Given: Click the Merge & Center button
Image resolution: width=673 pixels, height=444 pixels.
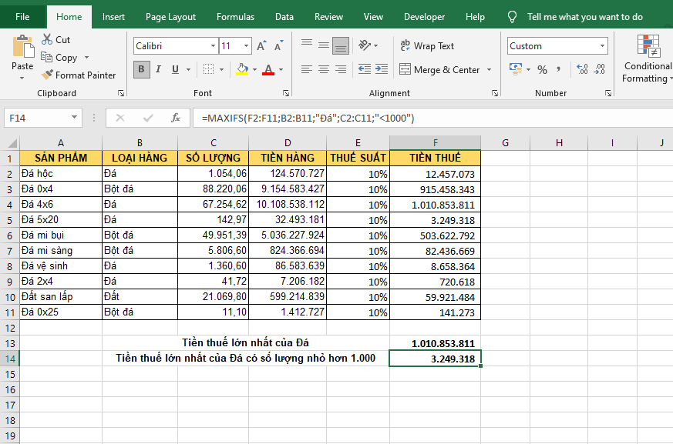Looking at the screenshot, I should click(439, 70).
